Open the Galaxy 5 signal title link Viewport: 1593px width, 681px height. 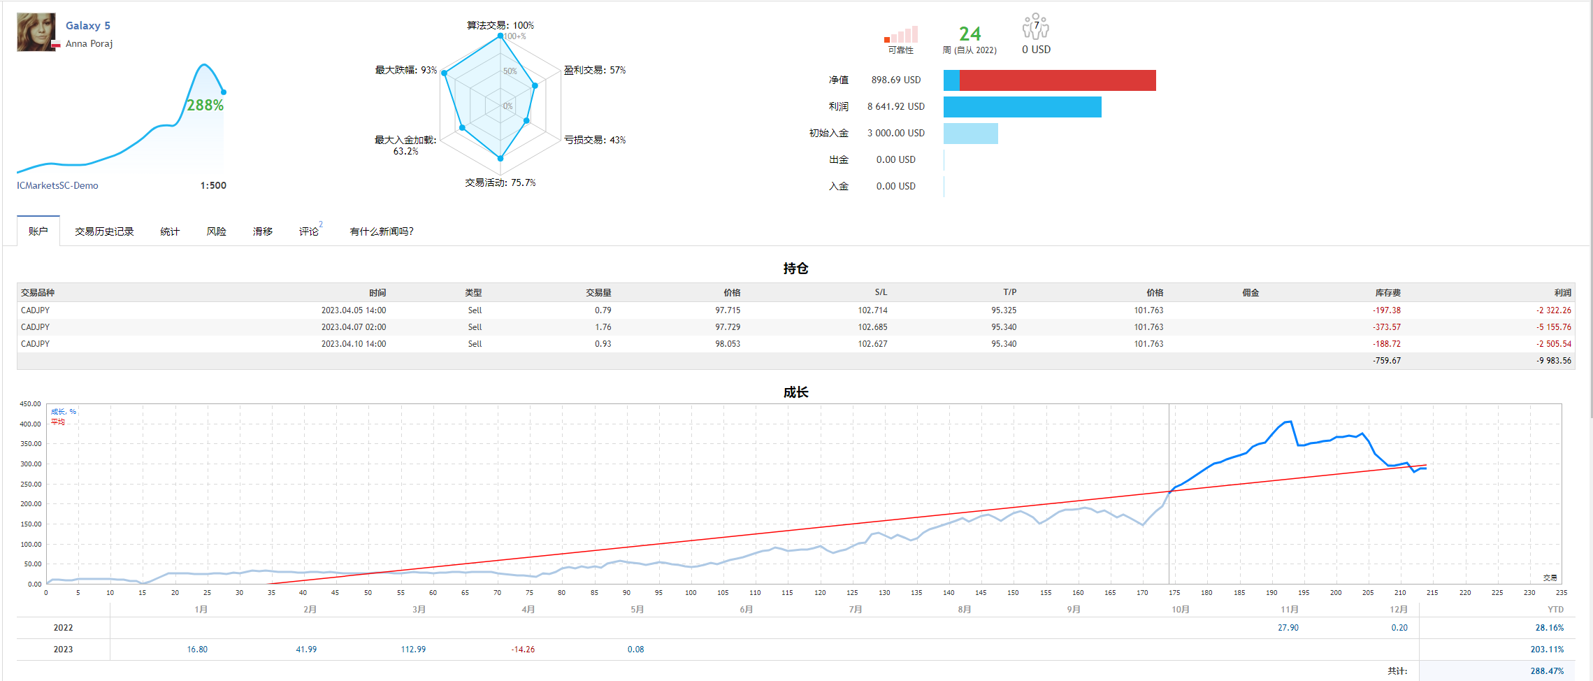tap(88, 26)
